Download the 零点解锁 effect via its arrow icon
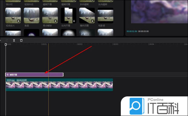Screen dimensions: 188x116 click(x=55, y=21)
